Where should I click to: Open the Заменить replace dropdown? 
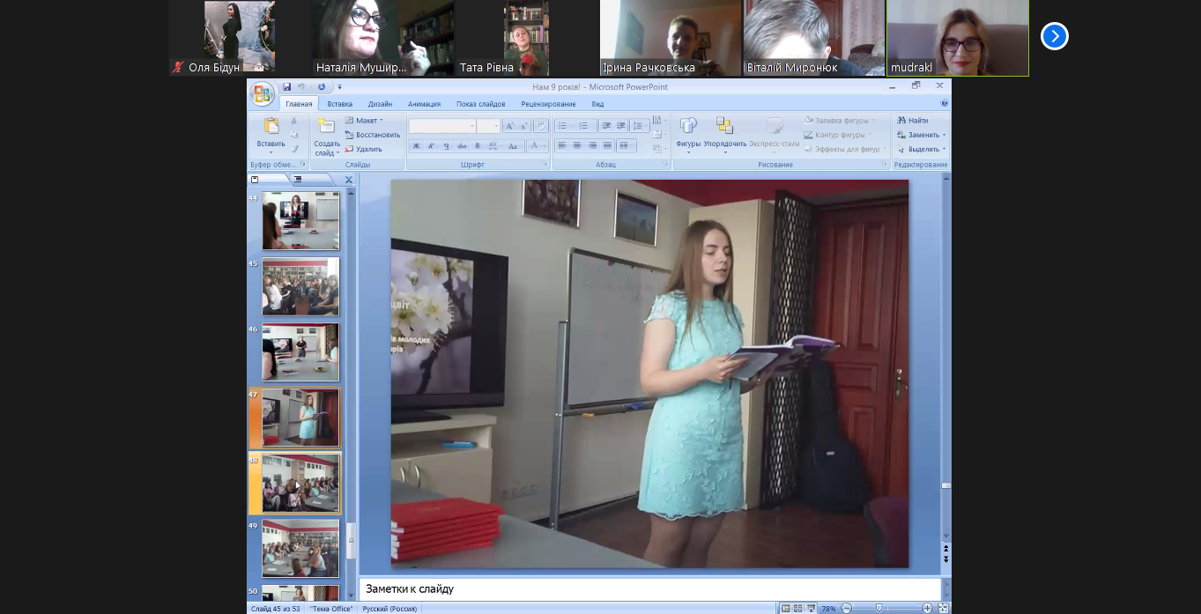point(921,135)
